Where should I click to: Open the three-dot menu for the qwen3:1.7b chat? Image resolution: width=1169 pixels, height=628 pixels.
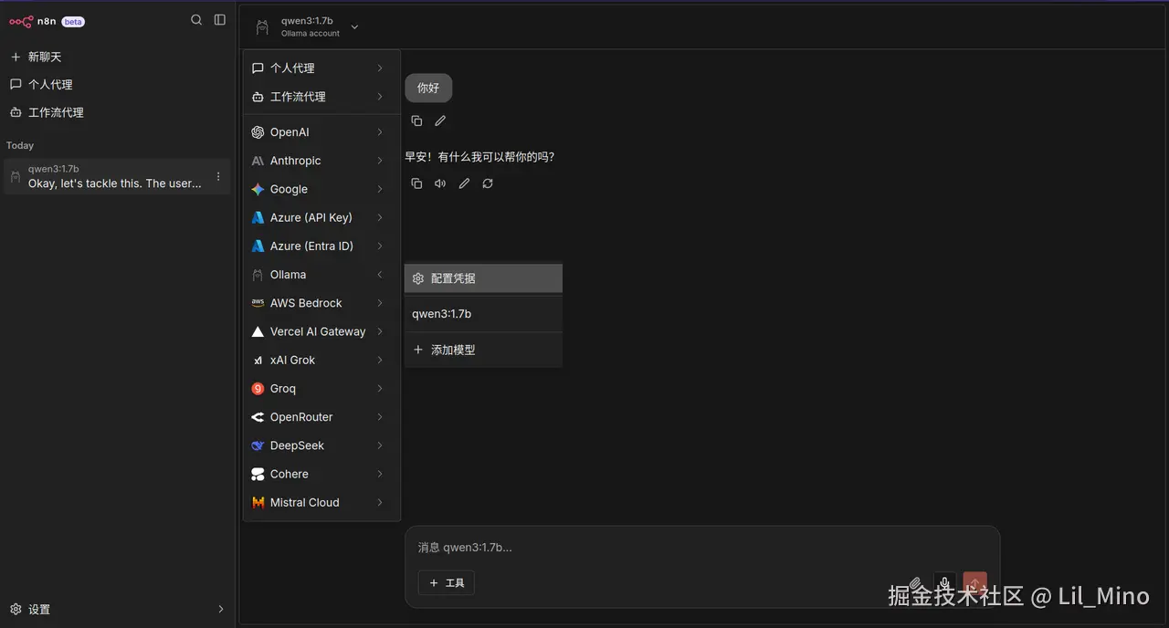(218, 176)
